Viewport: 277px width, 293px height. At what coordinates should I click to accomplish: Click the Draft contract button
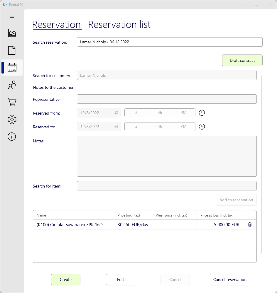[x=242, y=60]
